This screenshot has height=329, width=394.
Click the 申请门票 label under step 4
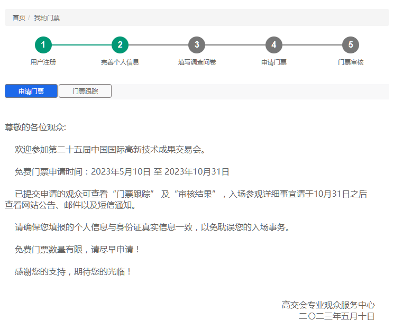[273, 62]
